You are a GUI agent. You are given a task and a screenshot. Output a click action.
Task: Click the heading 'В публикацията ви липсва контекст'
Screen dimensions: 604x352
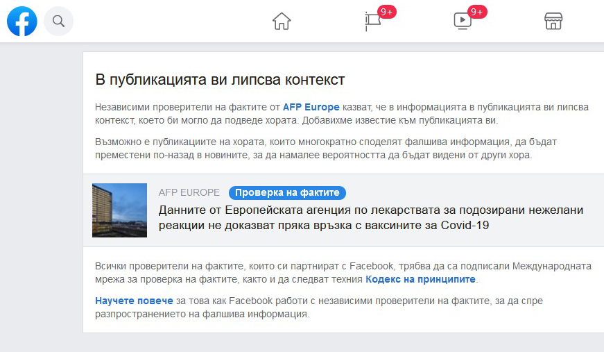click(x=220, y=80)
